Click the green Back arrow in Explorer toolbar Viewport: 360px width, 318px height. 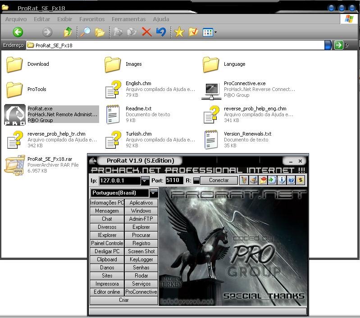[x=18, y=32]
